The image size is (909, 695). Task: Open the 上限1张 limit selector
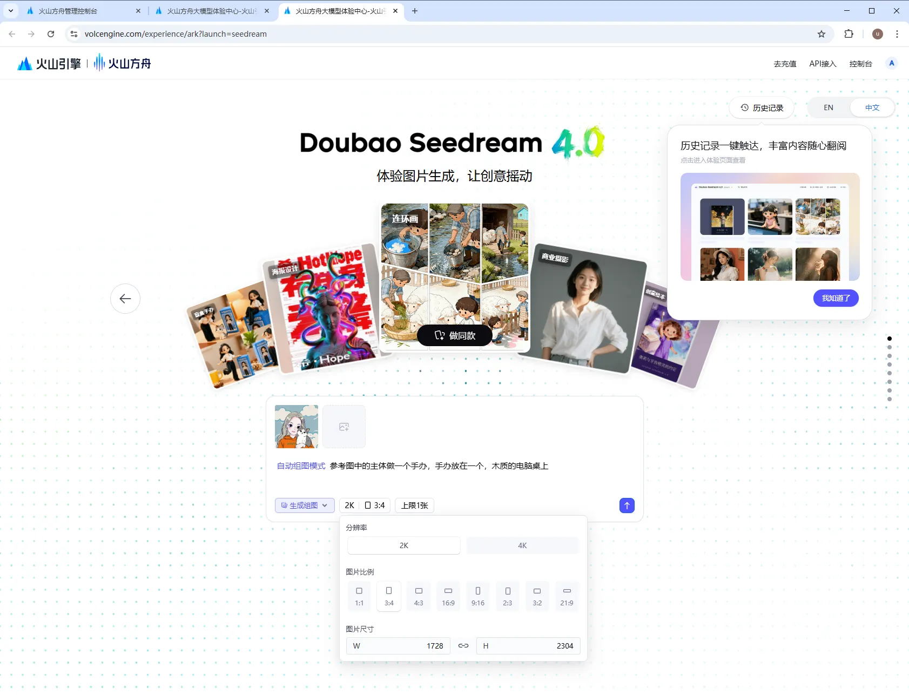[x=415, y=505]
